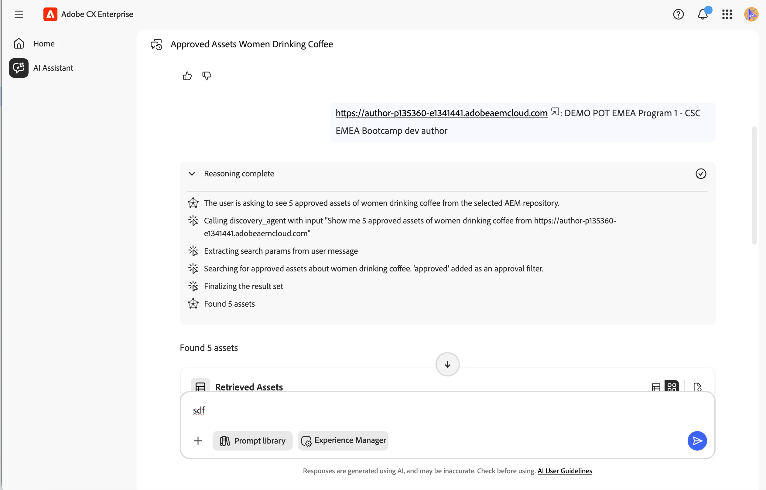Click the conversation vertical scrollbar
Viewport: 766px width, 490px height.
coord(754,185)
